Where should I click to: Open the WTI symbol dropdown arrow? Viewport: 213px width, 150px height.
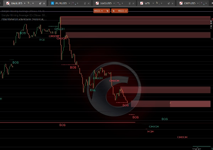point(153,4)
